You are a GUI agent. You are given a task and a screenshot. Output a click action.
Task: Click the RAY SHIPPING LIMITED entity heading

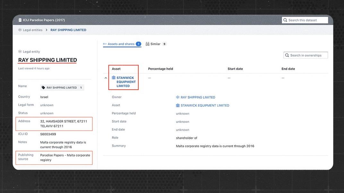47,60
